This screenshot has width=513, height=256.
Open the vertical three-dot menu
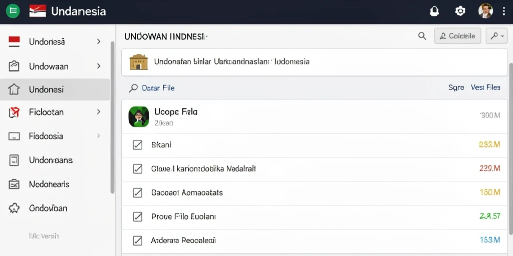coord(504,11)
